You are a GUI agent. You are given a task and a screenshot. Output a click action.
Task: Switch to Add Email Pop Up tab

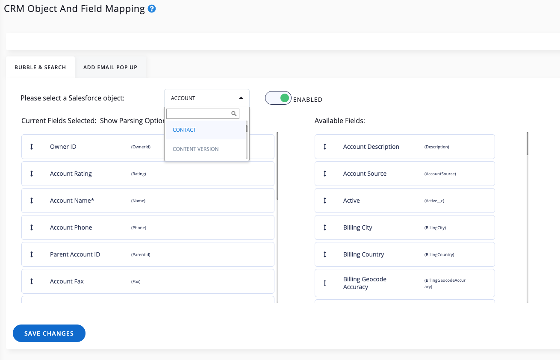[110, 68]
